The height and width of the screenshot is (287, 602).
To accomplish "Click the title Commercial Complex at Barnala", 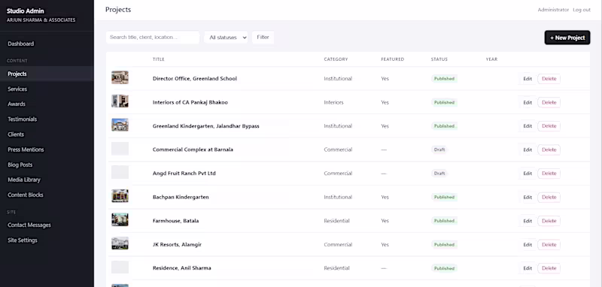I will pos(193,150).
